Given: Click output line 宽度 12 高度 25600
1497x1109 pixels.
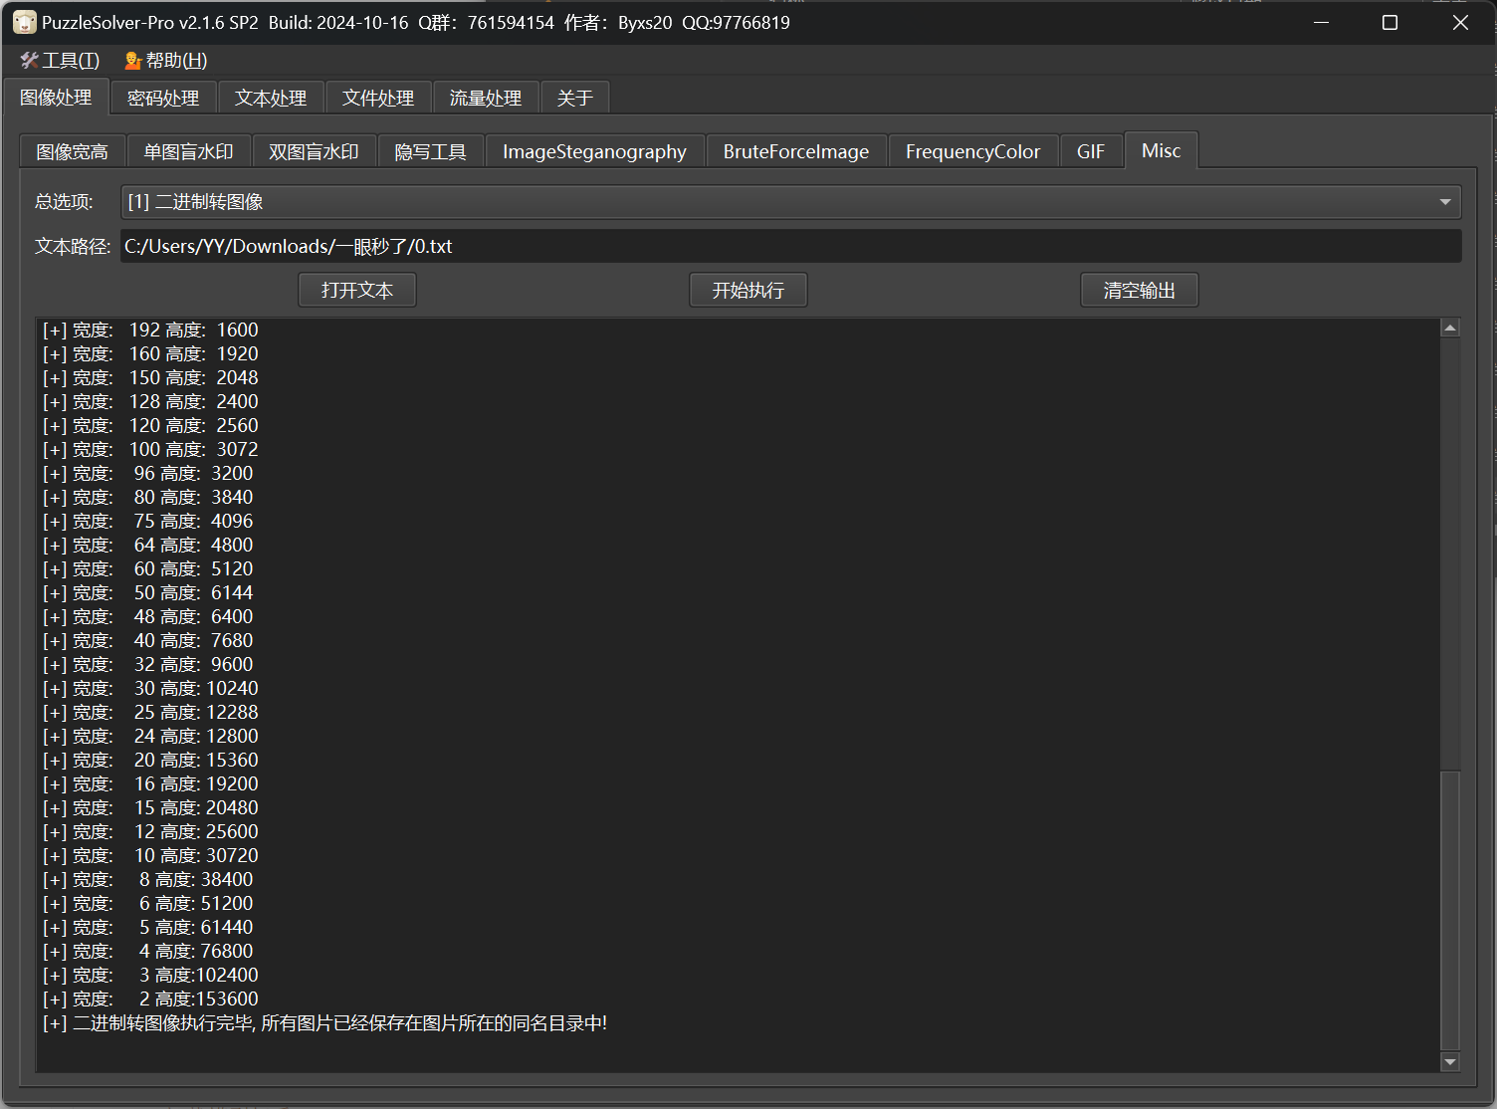Looking at the screenshot, I should (x=150, y=831).
